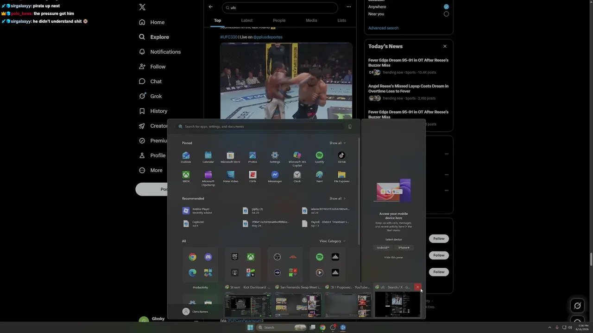The image size is (593, 333).
Task: Click the taskbar Search box
Action: tap(282, 327)
